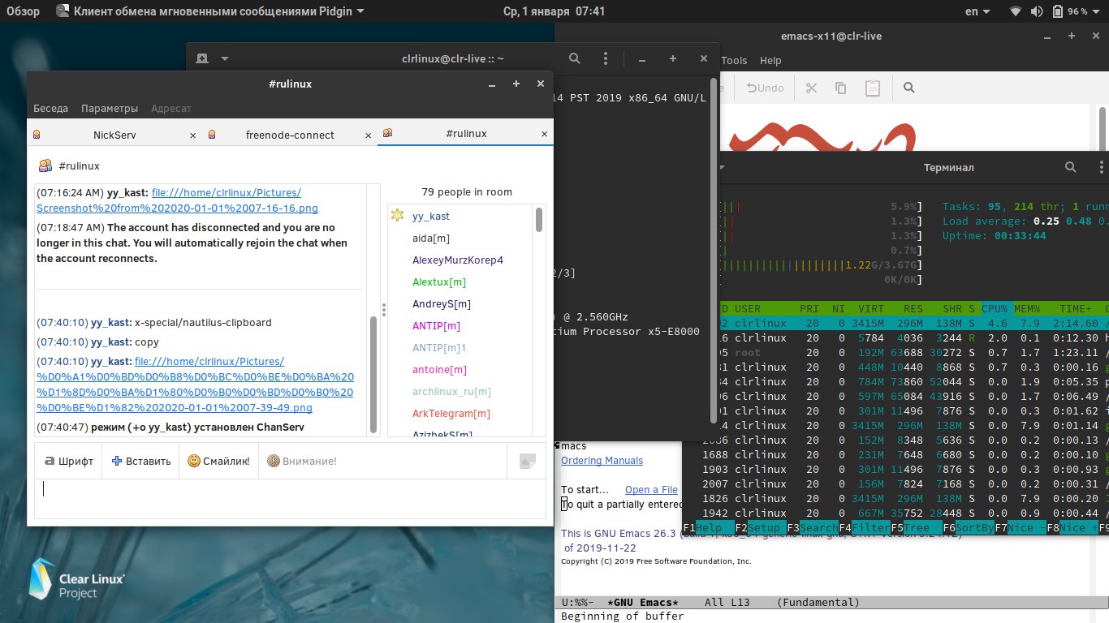Select archlinux_ru[m] in the user list

pos(451,391)
